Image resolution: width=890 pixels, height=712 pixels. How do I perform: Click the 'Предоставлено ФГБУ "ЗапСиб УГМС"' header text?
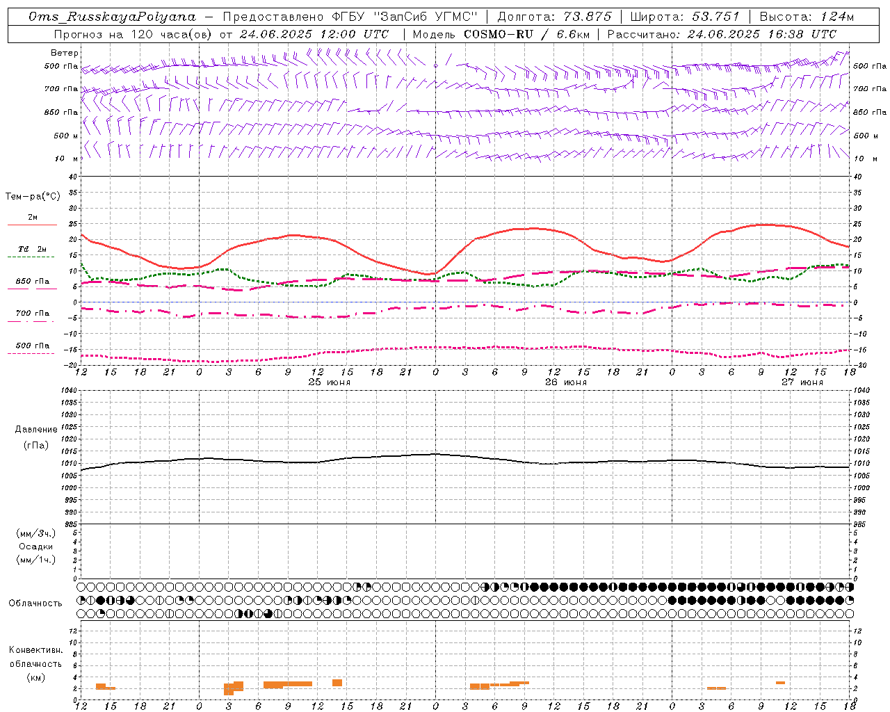click(351, 17)
